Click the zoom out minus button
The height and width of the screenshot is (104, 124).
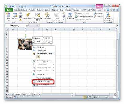(x=99, y=97)
